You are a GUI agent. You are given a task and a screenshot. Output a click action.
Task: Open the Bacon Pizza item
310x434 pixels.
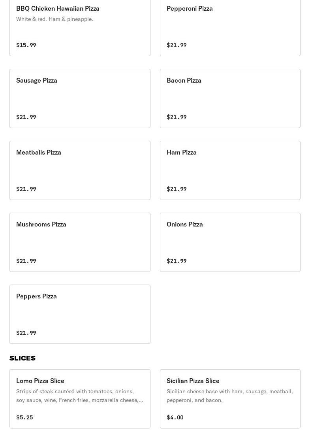pyautogui.click(x=230, y=98)
